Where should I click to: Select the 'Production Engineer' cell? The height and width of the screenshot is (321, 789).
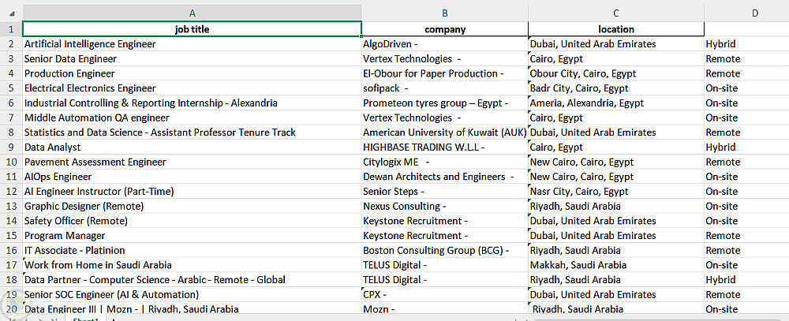pos(193,73)
